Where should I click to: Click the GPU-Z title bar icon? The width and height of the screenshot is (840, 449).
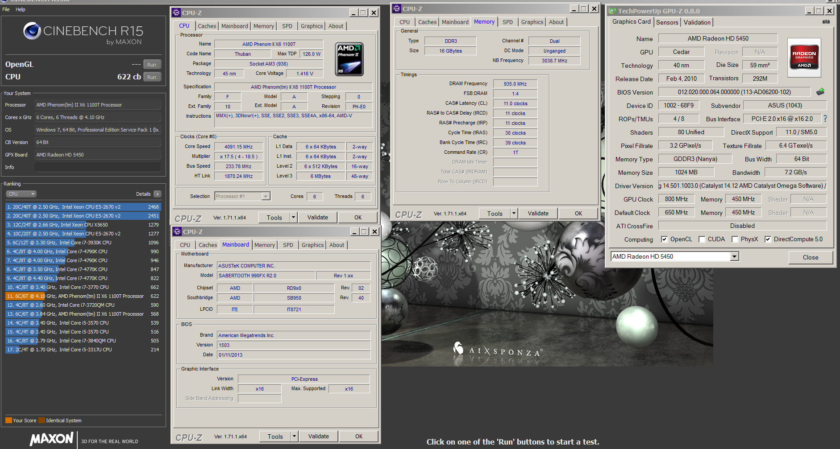point(612,11)
